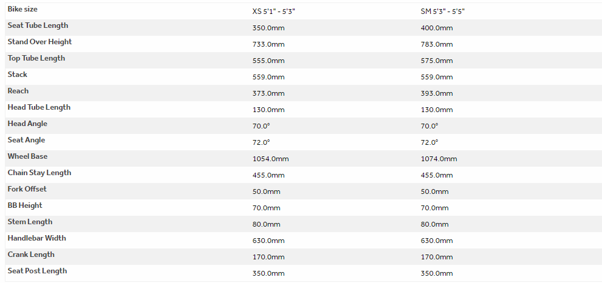Click the Head Tube Length label
The image size is (602, 283).
click(x=39, y=107)
